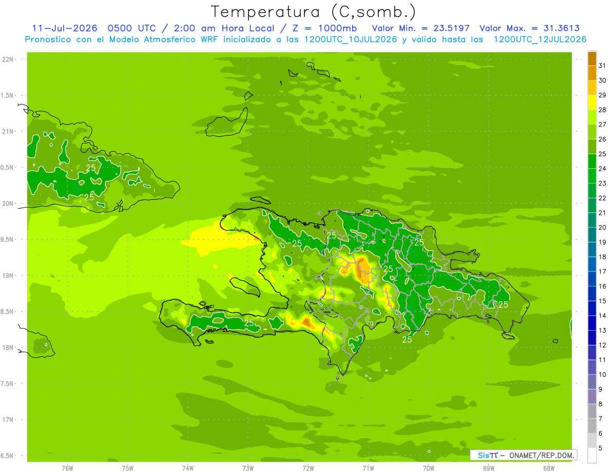This screenshot has width=616, height=475.
Task: Click the '19N' latitude axis label
Action: coord(8,276)
